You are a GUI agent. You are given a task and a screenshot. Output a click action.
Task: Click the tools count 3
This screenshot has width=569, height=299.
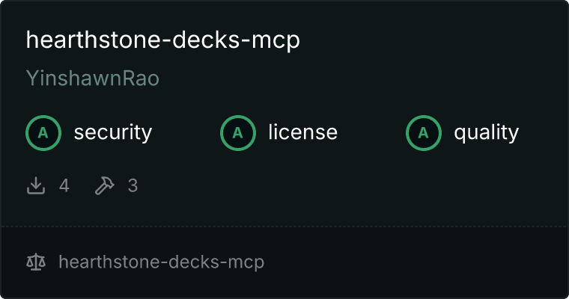pos(133,185)
